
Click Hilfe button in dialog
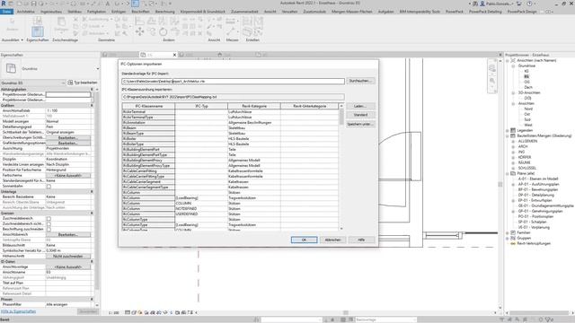pos(361,240)
